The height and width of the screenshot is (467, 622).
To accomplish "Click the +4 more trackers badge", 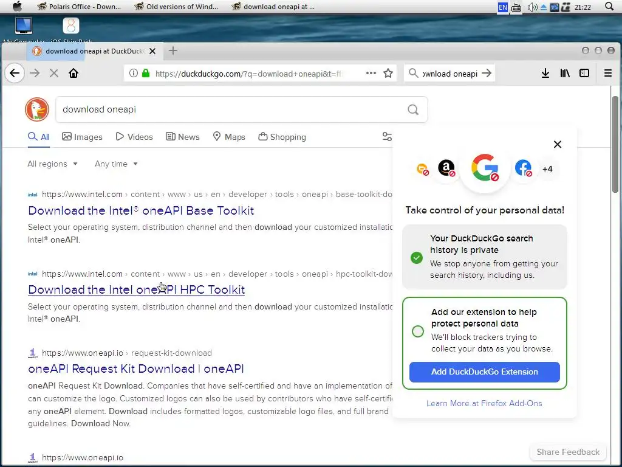I will click(547, 169).
